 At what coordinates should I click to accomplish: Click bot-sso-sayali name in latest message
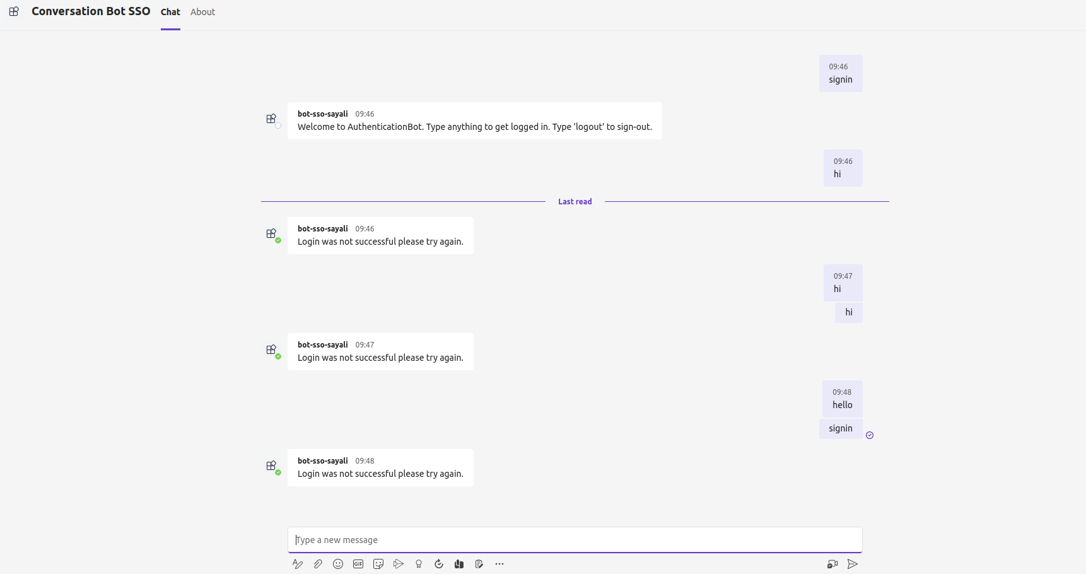pyautogui.click(x=322, y=460)
